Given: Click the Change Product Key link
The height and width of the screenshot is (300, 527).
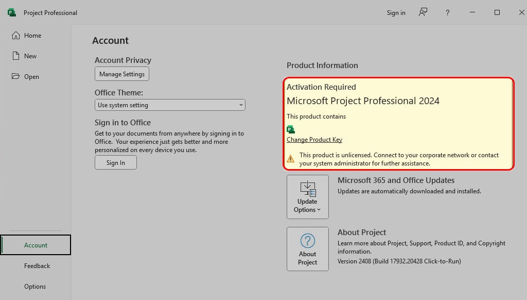Looking at the screenshot, I should (314, 139).
